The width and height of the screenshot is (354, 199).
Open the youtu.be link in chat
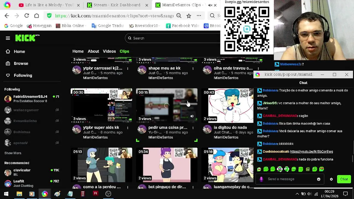[311, 151]
